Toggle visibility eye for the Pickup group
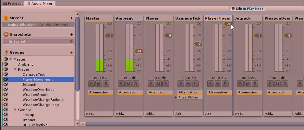The height and width of the screenshot is (130, 304). (x=6, y=115)
